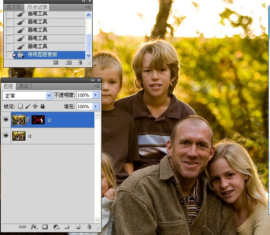This screenshot has width=270, height=235.
Task: Click the 填充 value field
Action: (x=85, y=107)
